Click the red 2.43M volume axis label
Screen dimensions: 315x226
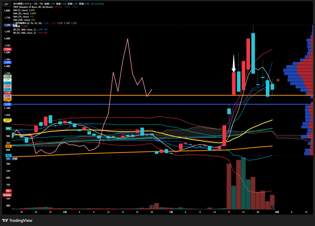coord(7,195)
